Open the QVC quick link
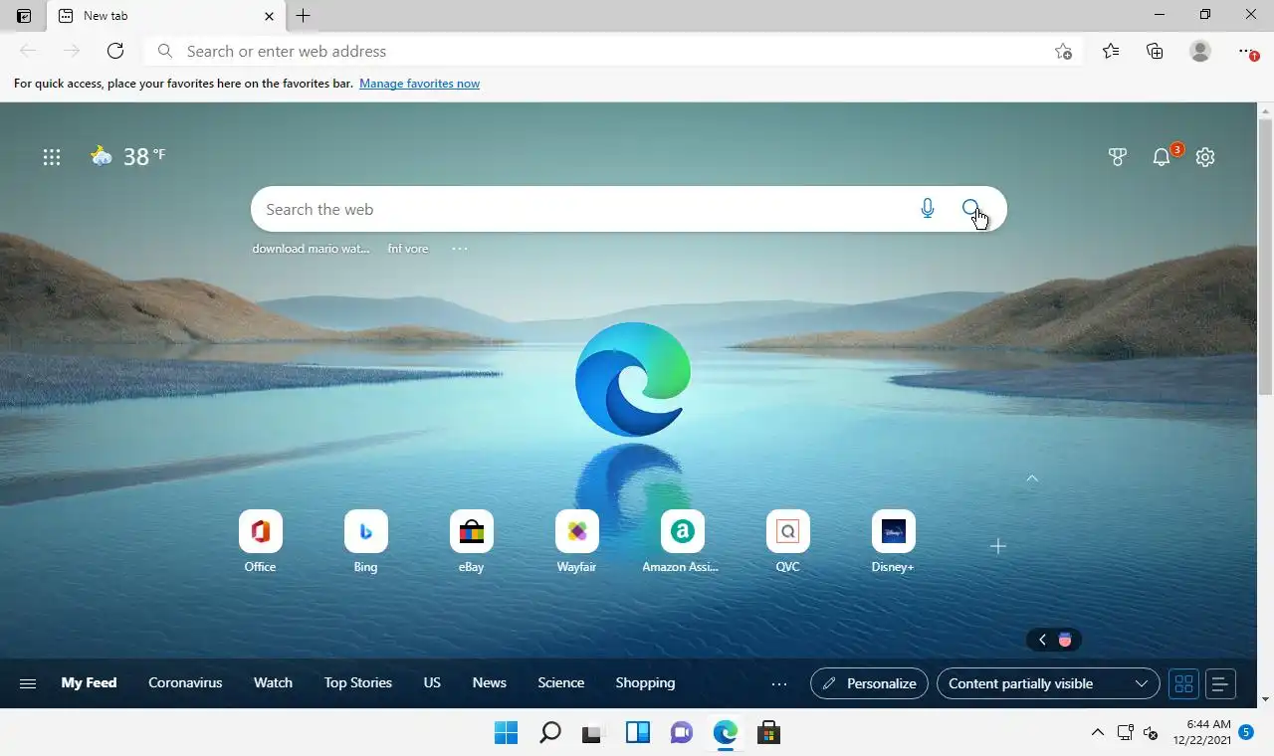1274x756 pixels. 788,542
